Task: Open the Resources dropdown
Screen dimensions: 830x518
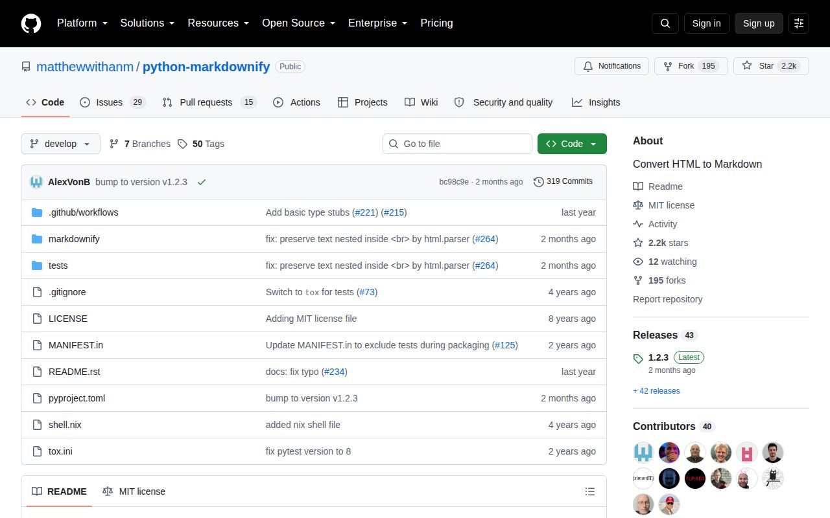Action: 219,23
